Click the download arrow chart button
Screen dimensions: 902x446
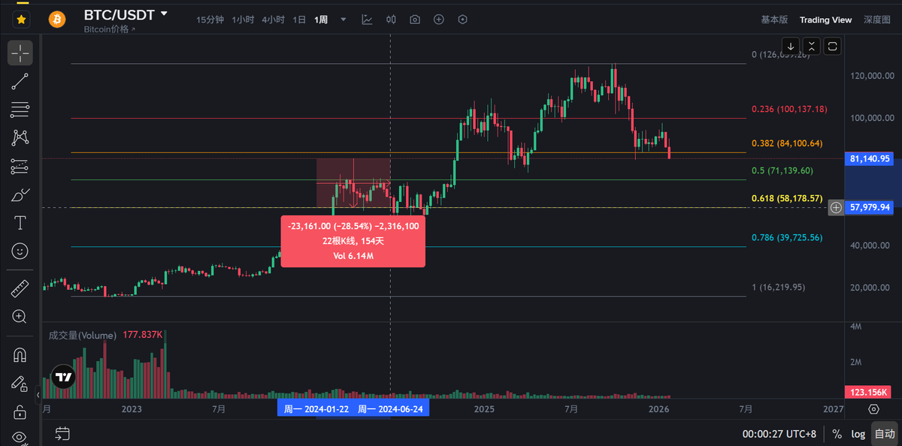[791, 46]
